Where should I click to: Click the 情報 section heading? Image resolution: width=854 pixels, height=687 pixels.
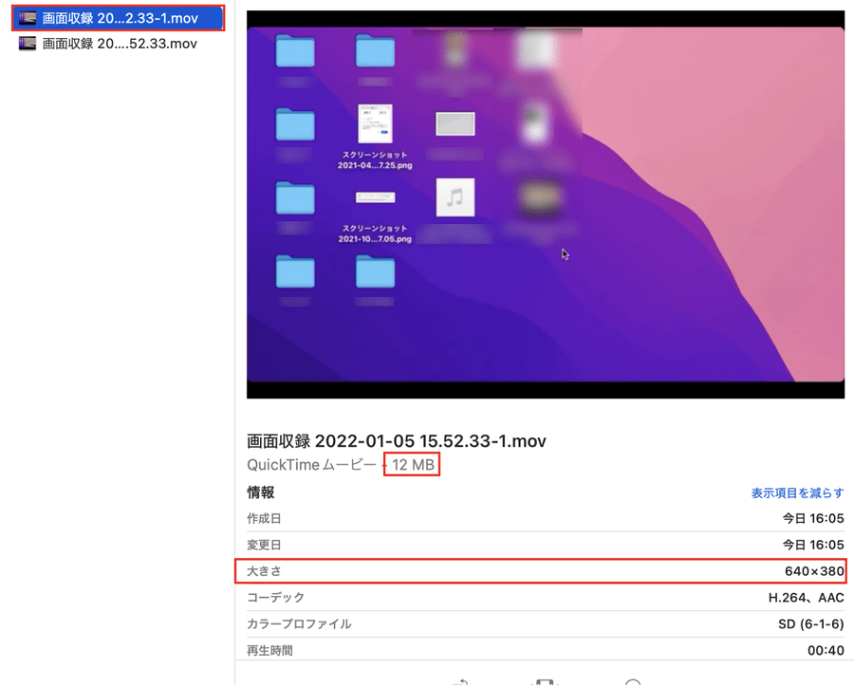click(x=260, y=492)
